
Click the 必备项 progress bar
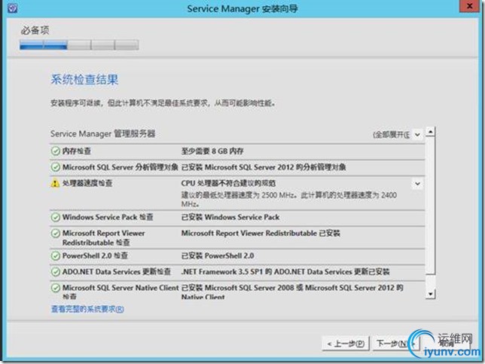79,45
